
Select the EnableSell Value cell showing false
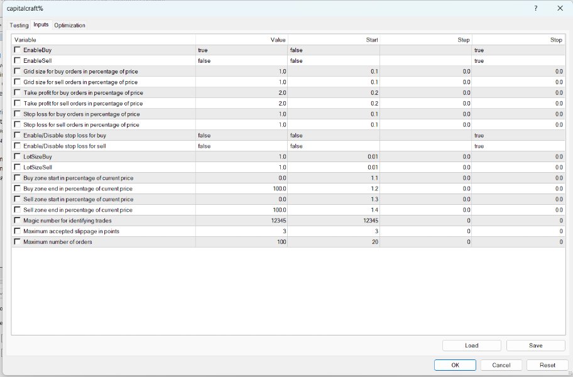(x=241, y=61)
